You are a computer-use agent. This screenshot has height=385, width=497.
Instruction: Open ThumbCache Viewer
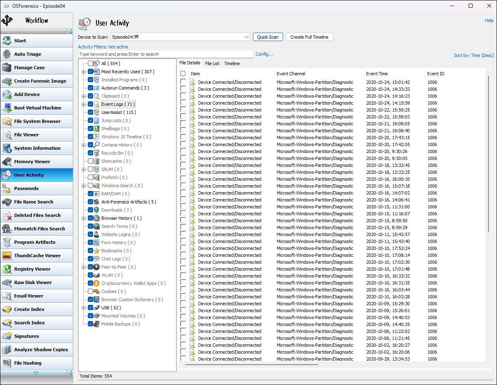coord(37,256)
